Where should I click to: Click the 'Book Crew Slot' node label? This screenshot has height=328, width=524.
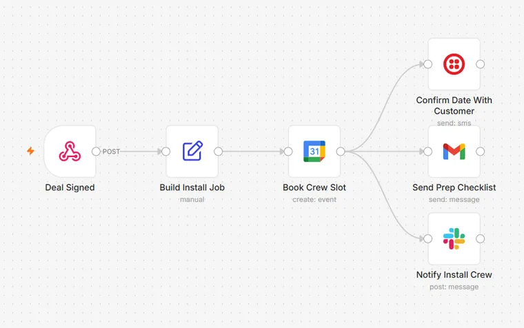314,187
